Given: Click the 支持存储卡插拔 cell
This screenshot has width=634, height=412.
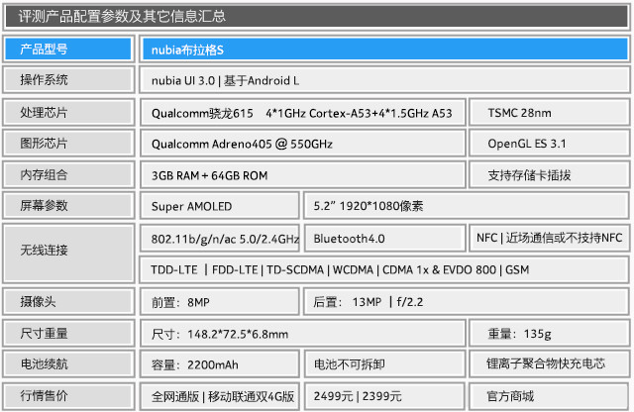Looking at the screenshot, I should pos(549,175).
